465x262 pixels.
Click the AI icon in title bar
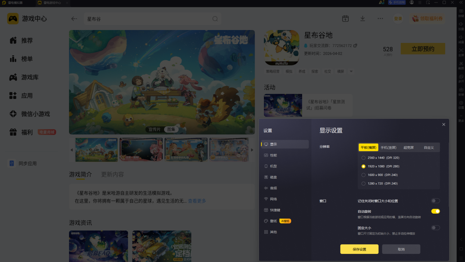point(382,3)
